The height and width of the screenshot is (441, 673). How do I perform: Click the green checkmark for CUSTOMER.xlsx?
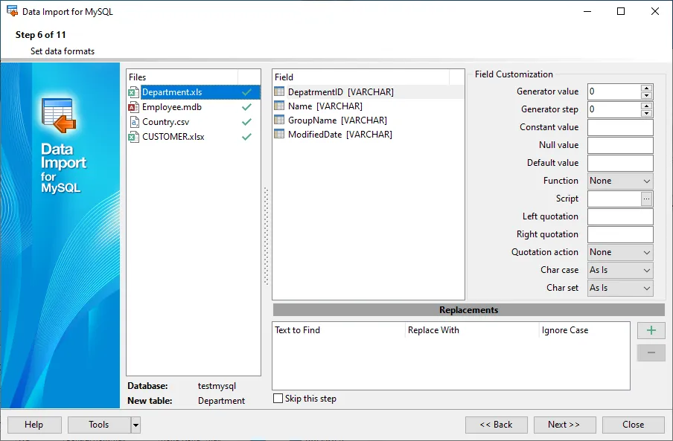coord(247,137)
